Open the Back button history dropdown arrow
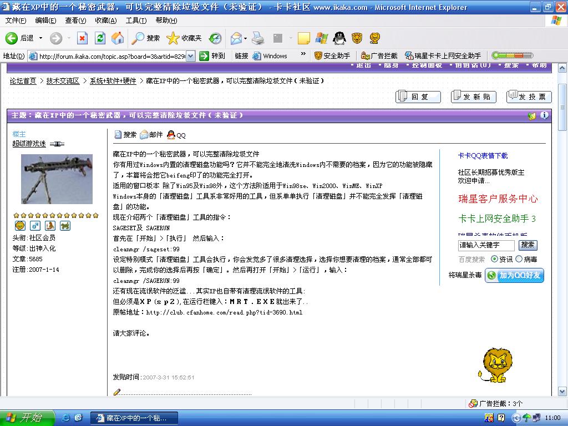Viewport: 568px width, 426px height. coord(40,38)
